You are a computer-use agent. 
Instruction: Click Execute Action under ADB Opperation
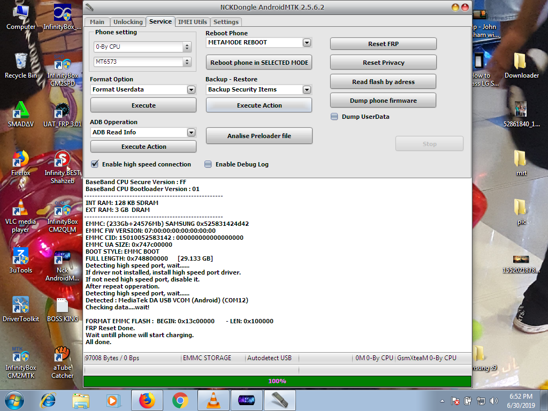point(143,147)
